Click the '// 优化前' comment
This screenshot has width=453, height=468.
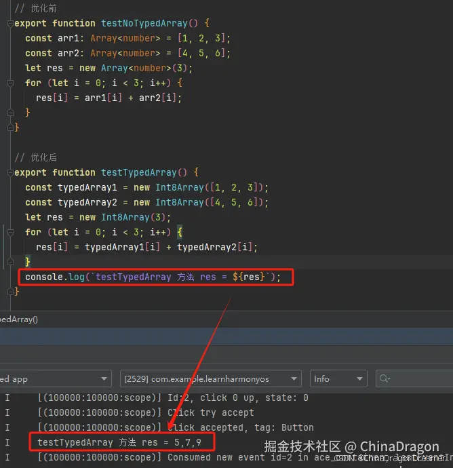[35, 8]
